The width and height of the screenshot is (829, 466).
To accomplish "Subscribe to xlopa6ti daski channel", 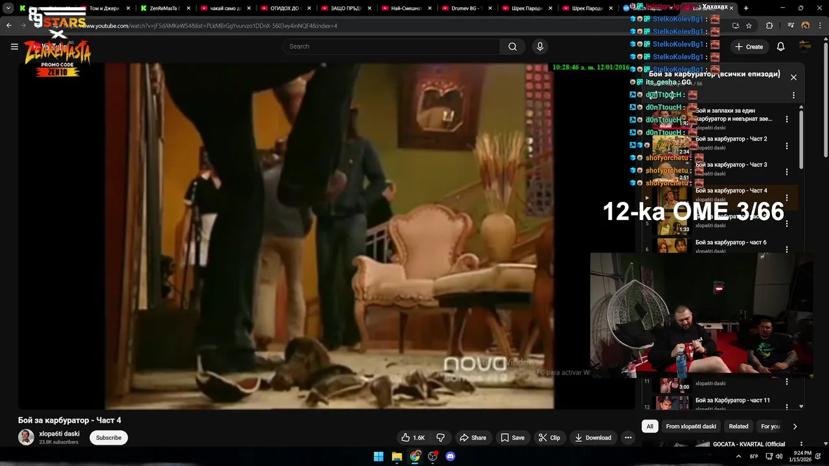I will coord(109,438).
